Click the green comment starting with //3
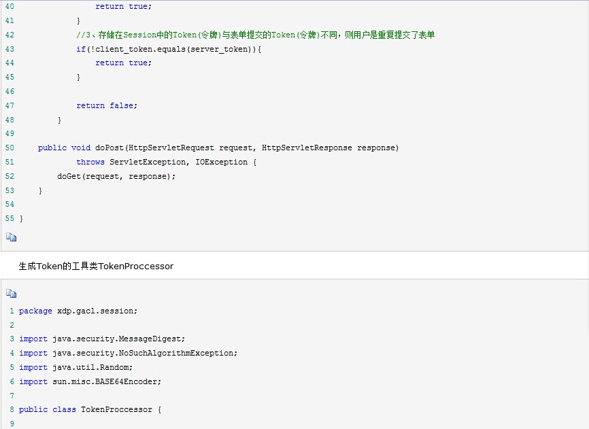This screenshot has width=589, height=429. click(x=256, y=35)
